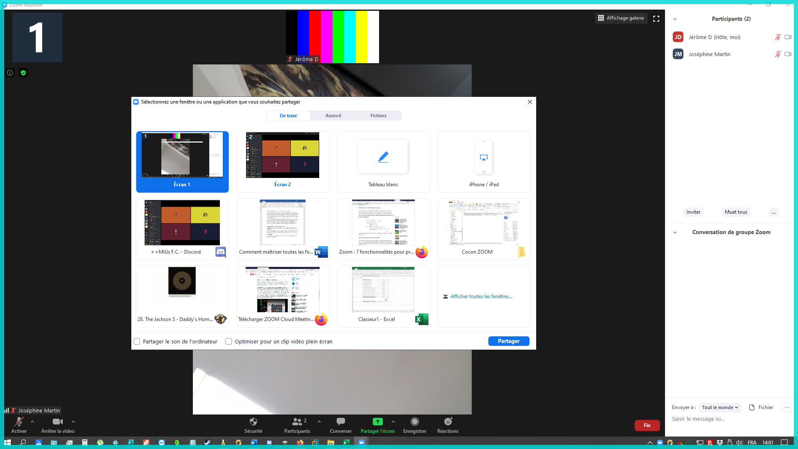Screen dimensions: 798x449
Task: Click the Sécurité shield icon
Action: [253, 422]
